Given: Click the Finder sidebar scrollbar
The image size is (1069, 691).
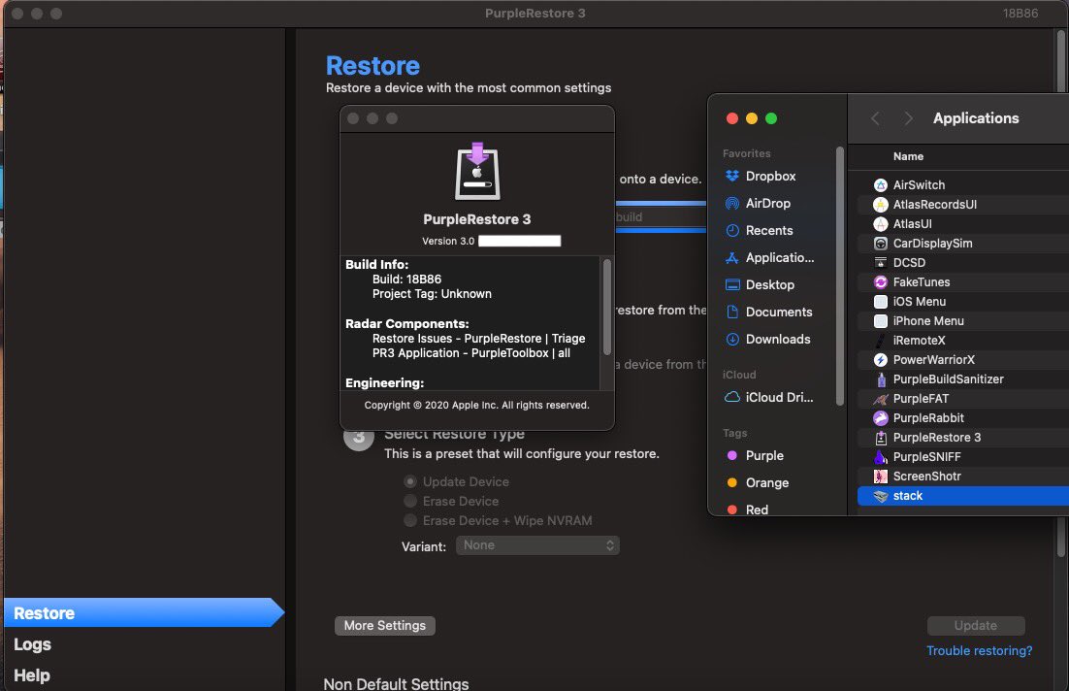Looking at the screenshot, I should tap(839, 276).
